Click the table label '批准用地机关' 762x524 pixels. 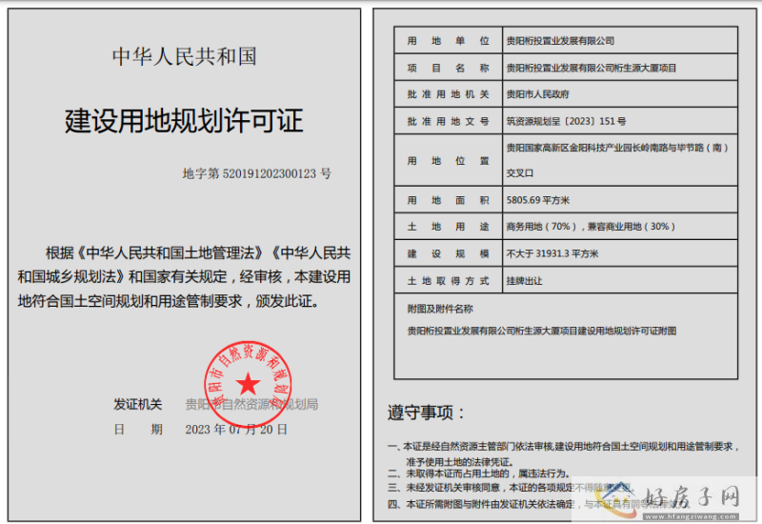click(448, 94)
